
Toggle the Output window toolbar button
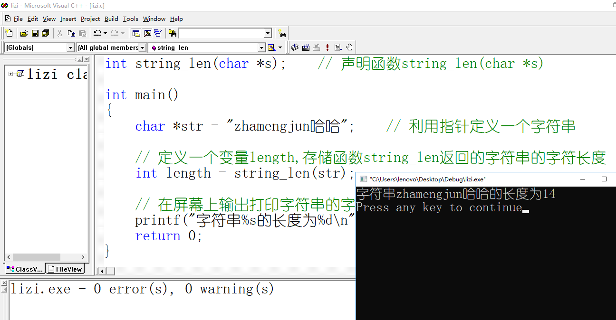[x=147, y=33]
